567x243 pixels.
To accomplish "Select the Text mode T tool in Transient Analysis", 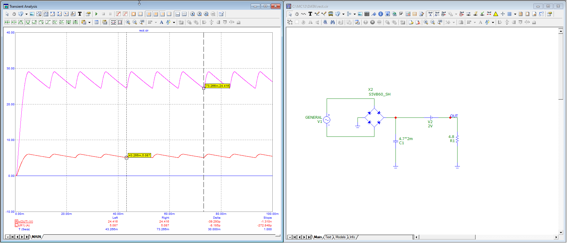I will click(80, 14).
